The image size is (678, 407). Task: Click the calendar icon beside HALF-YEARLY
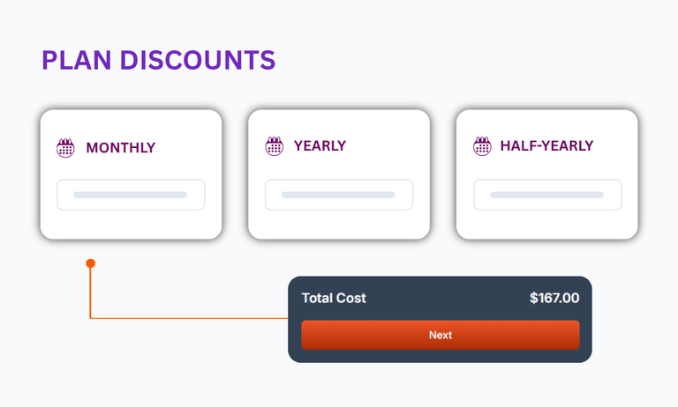click(482, 146)
